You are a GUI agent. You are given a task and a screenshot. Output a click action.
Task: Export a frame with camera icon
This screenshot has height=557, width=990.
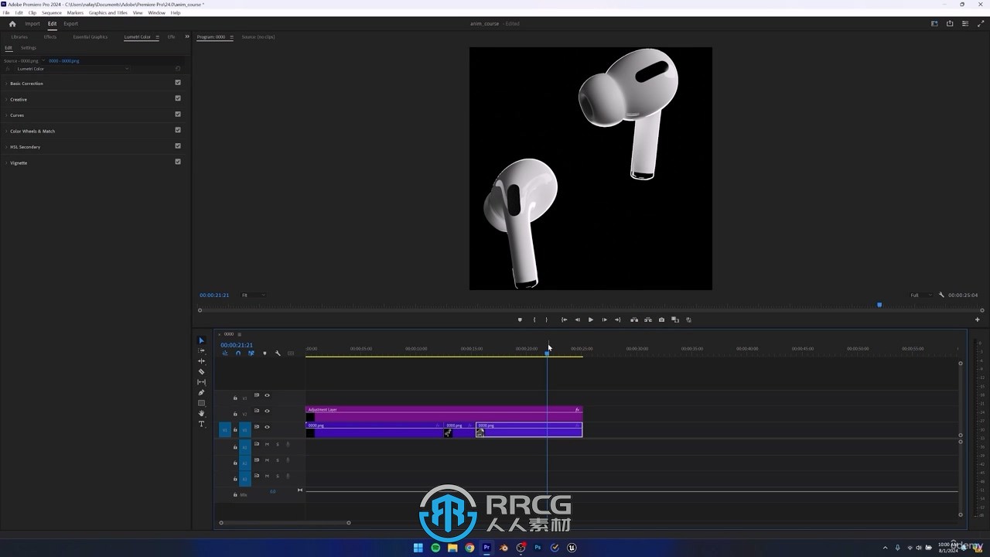coord(661,320)
